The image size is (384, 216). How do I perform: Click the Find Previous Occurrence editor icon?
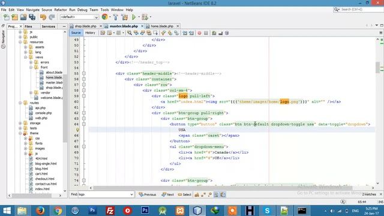click(x=136, y=33)
